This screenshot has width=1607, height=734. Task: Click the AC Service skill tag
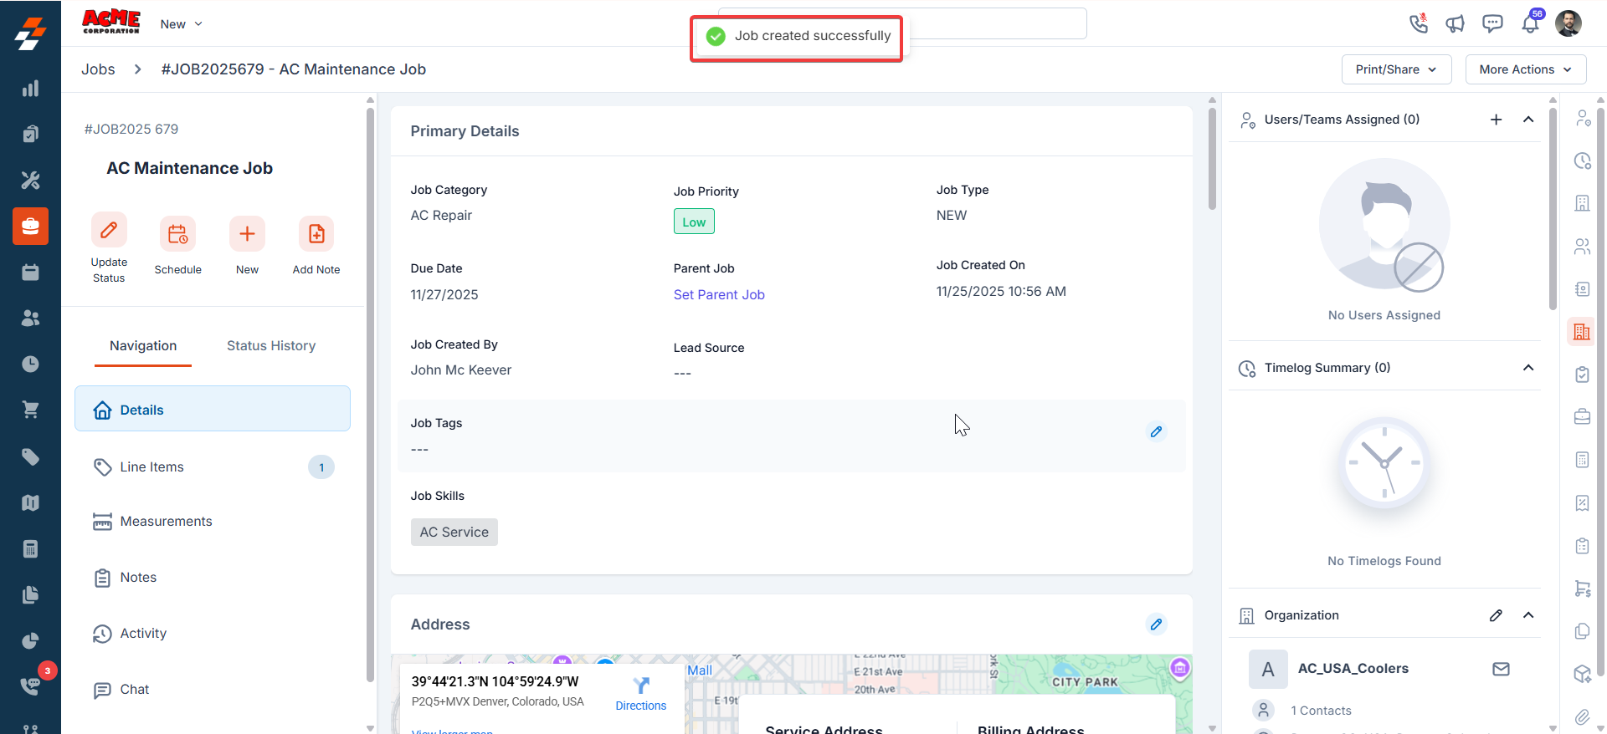pyautogui.click(x=454, y=532)
